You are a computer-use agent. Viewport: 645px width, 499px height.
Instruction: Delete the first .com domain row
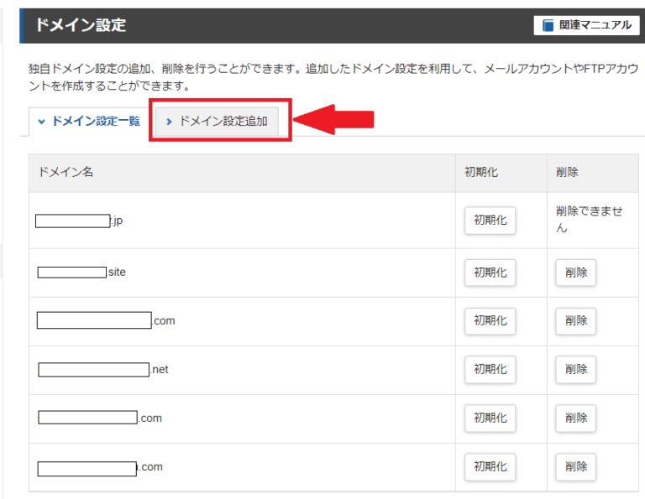click(575, 320)
